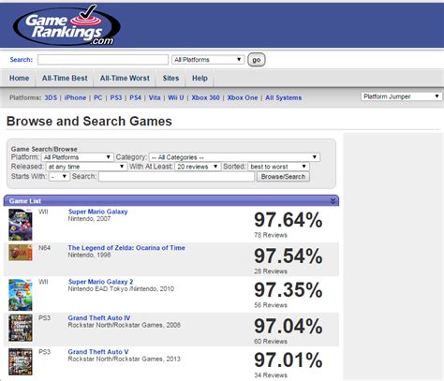Select the Vita platform link
This screenshot has width=444, height=381.
[155, 97]
